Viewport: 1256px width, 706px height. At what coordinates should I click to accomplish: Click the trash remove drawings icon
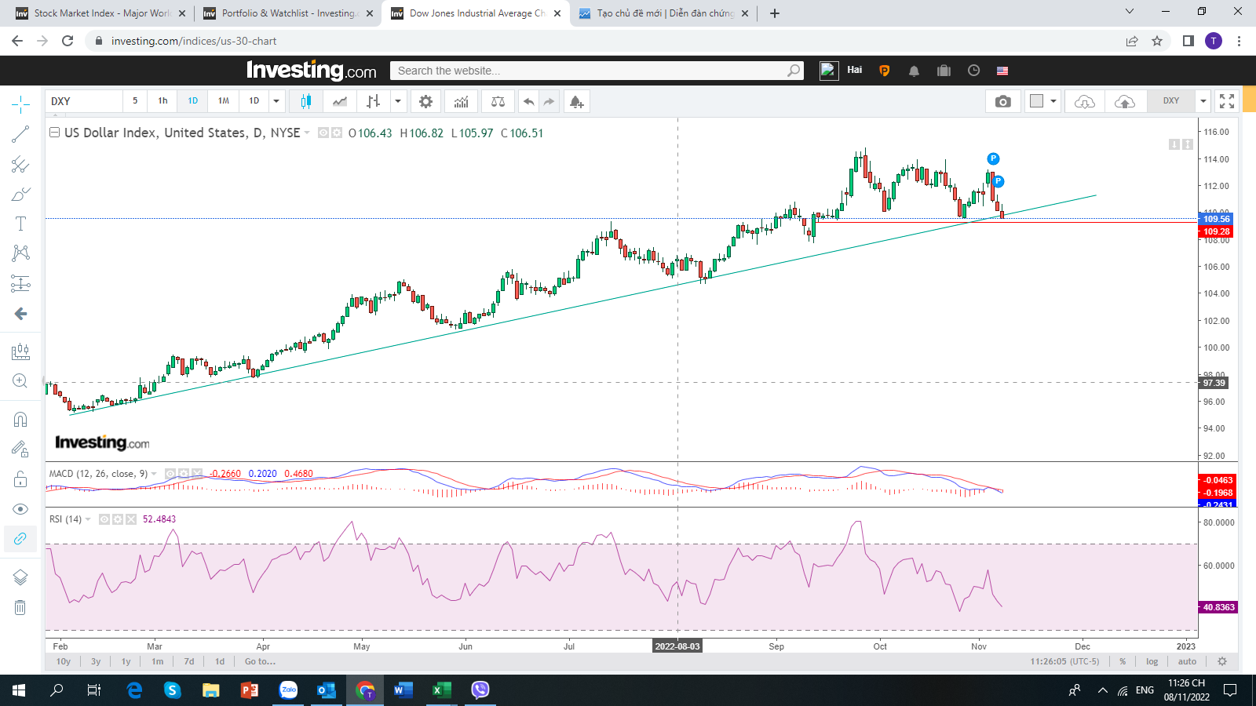click(x=20, y=607)
